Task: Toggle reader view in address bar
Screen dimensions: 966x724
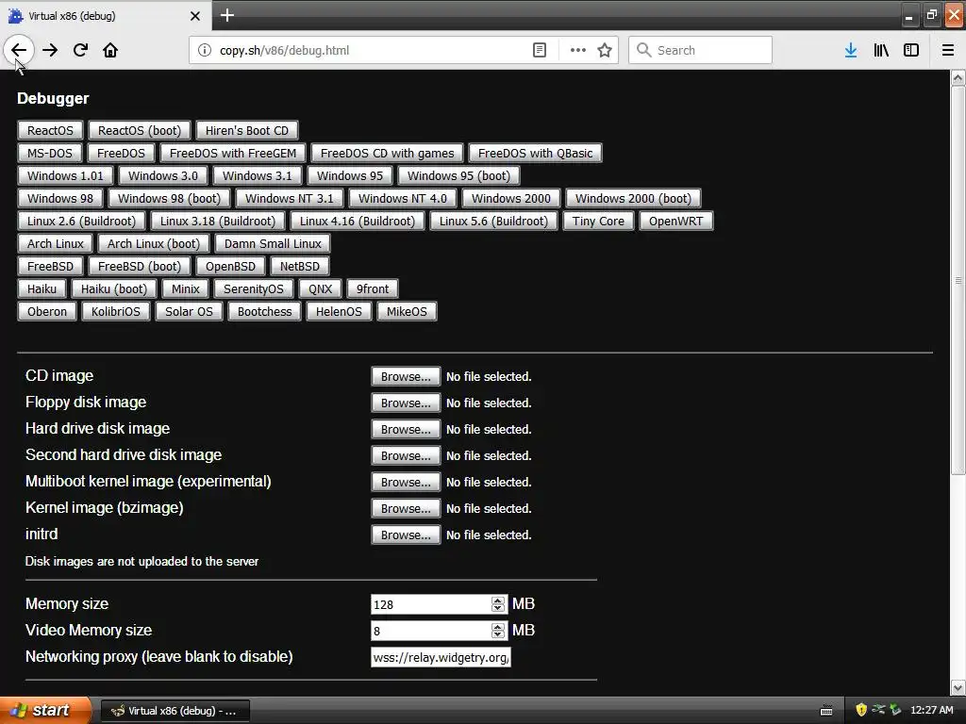Action: pyautogui.click(x=539, y=51)
